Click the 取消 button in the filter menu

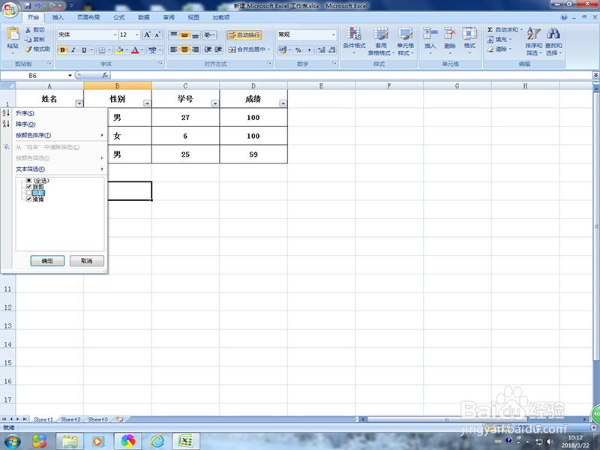click(87, 261)
